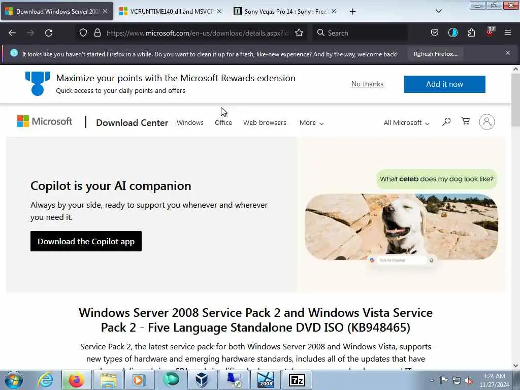The image size is (520, 390).
Task: Open the 7-Zip taskbar icon
Action: [297, 380]
